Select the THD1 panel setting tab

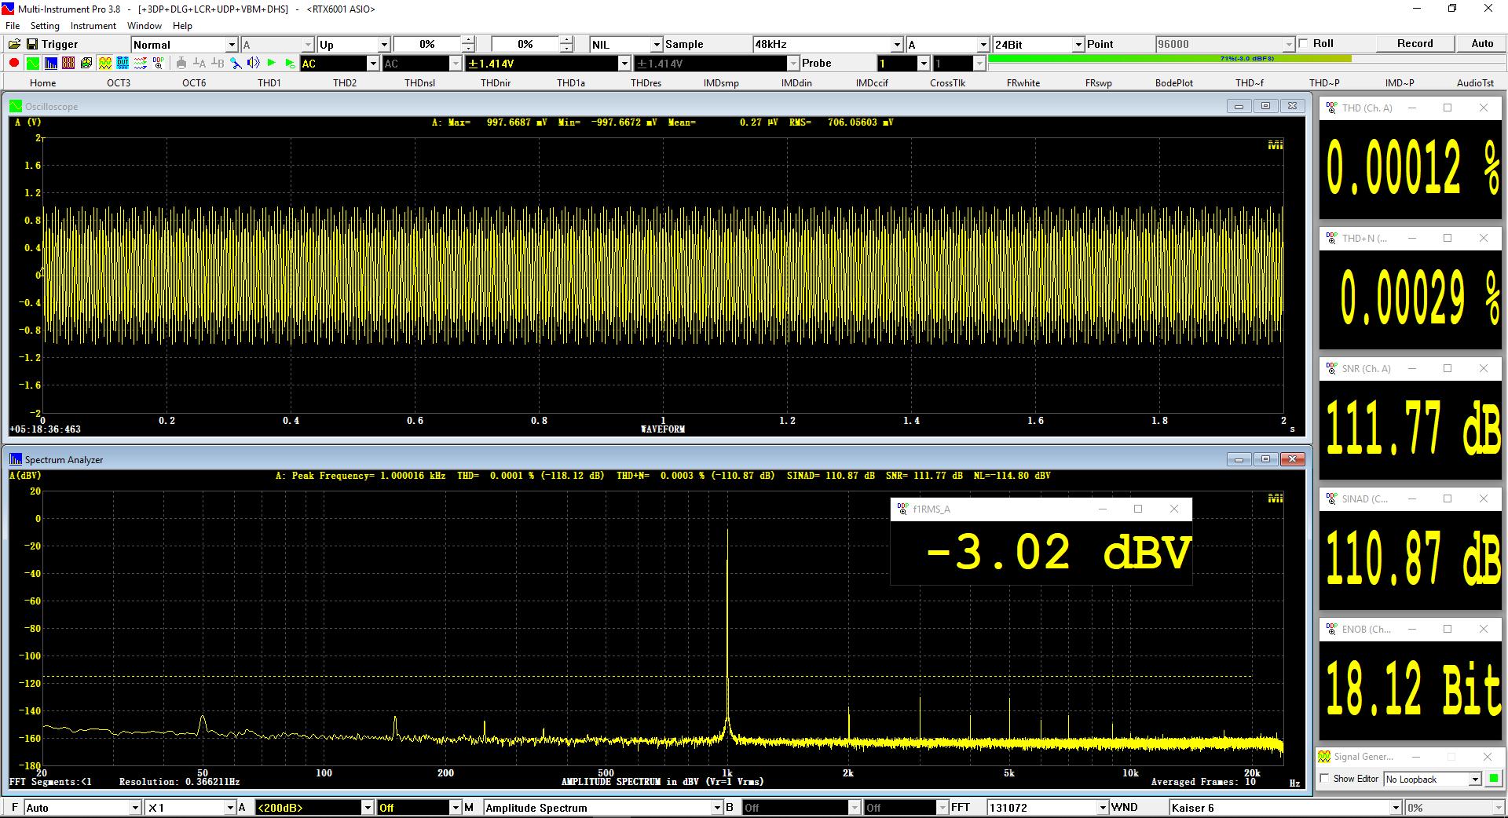[269, 83]
